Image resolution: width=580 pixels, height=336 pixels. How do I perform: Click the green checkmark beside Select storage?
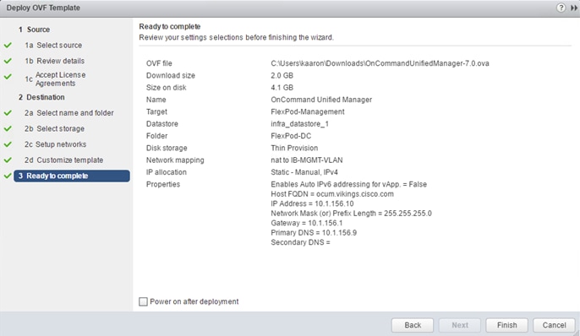coord(8,128)
